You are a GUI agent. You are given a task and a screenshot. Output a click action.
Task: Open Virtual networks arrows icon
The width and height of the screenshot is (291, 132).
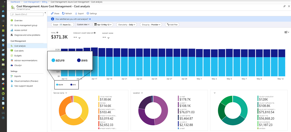point(3,69)
